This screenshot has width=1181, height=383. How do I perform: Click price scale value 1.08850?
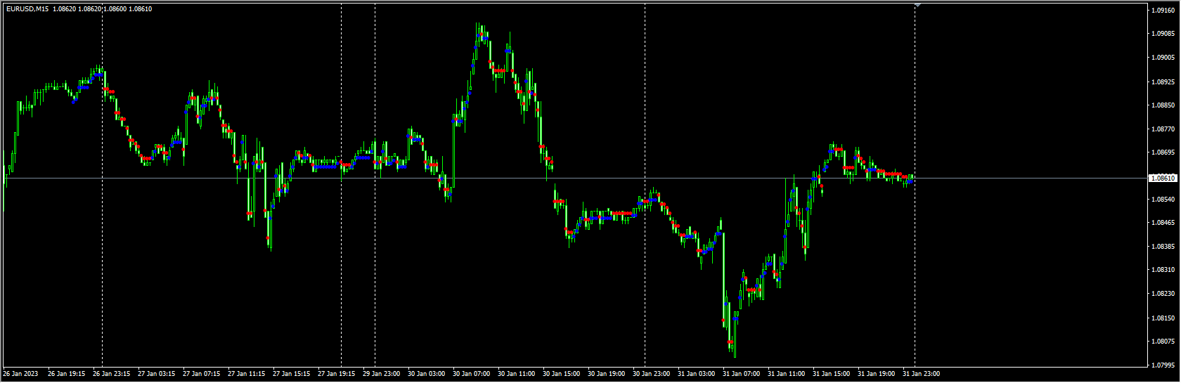click(x=1164, y=105)
